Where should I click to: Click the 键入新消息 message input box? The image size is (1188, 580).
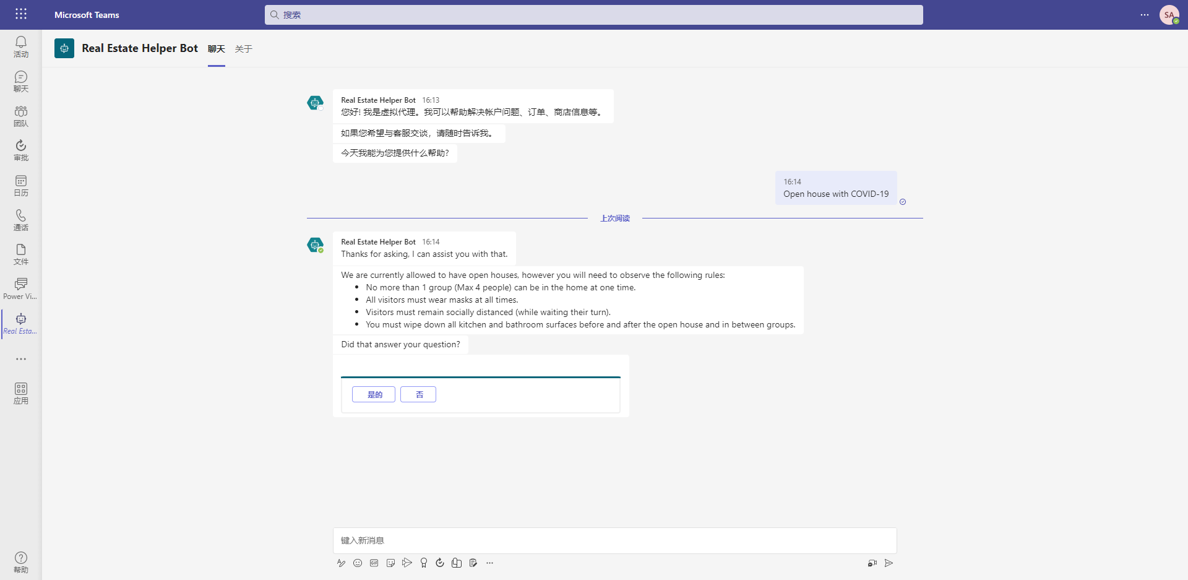[x=615, y=540]
